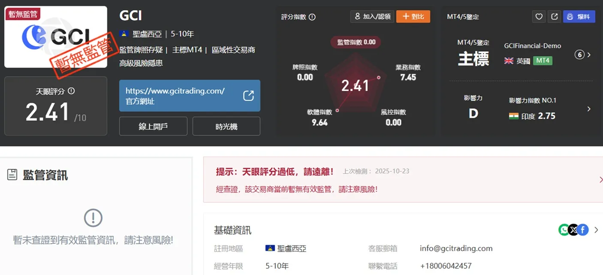The width and height of the screenshot is (603, 275).
Task: Click the 高級風險隱患 tag text
Action: click(141, 63)
